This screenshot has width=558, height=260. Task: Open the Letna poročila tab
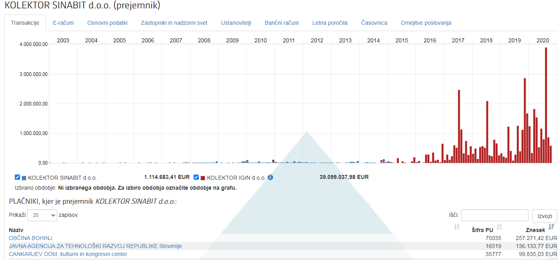330,23
